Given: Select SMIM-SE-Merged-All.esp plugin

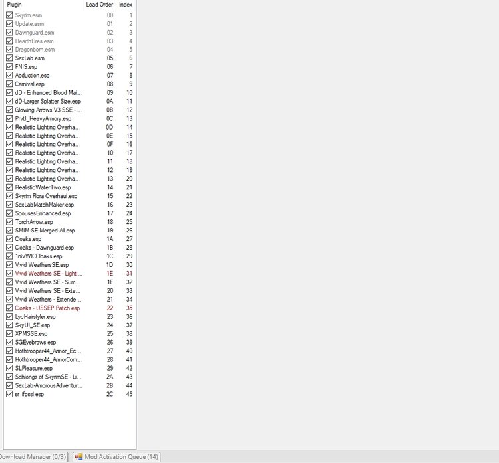Looking at the screenshot, I should tap(45, 231).
